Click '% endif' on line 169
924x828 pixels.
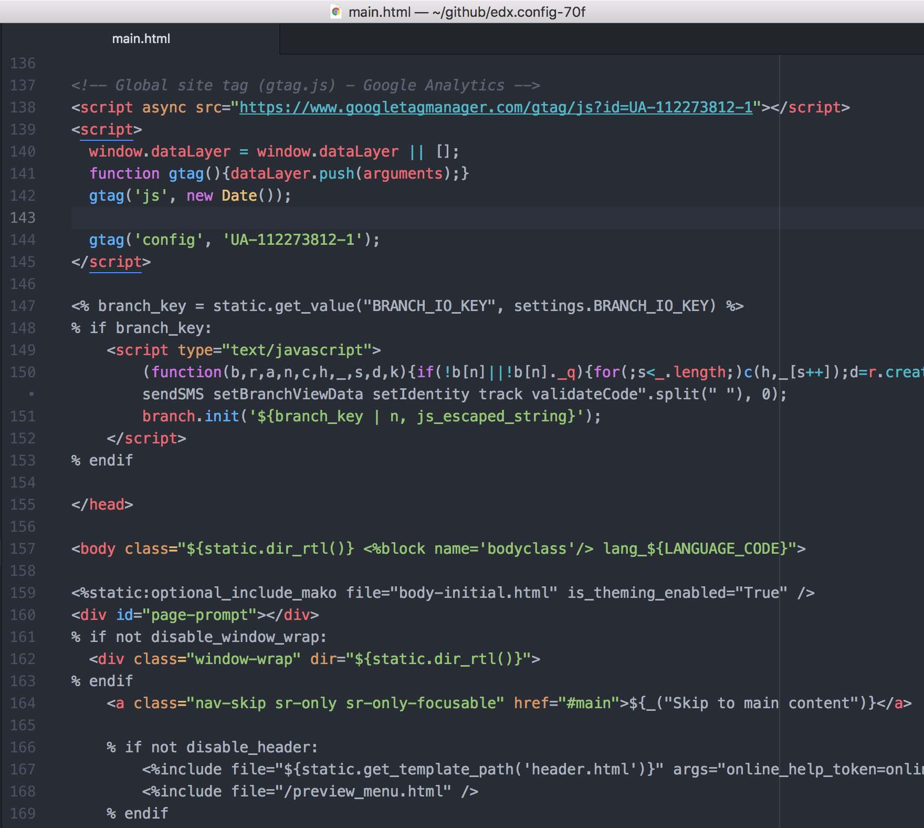pos(138,813)
